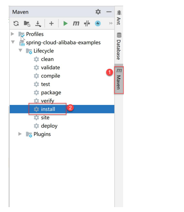Collapse the spring-cloud-alibaba-examples project node

pyautogui.click(x=13, y=42)
